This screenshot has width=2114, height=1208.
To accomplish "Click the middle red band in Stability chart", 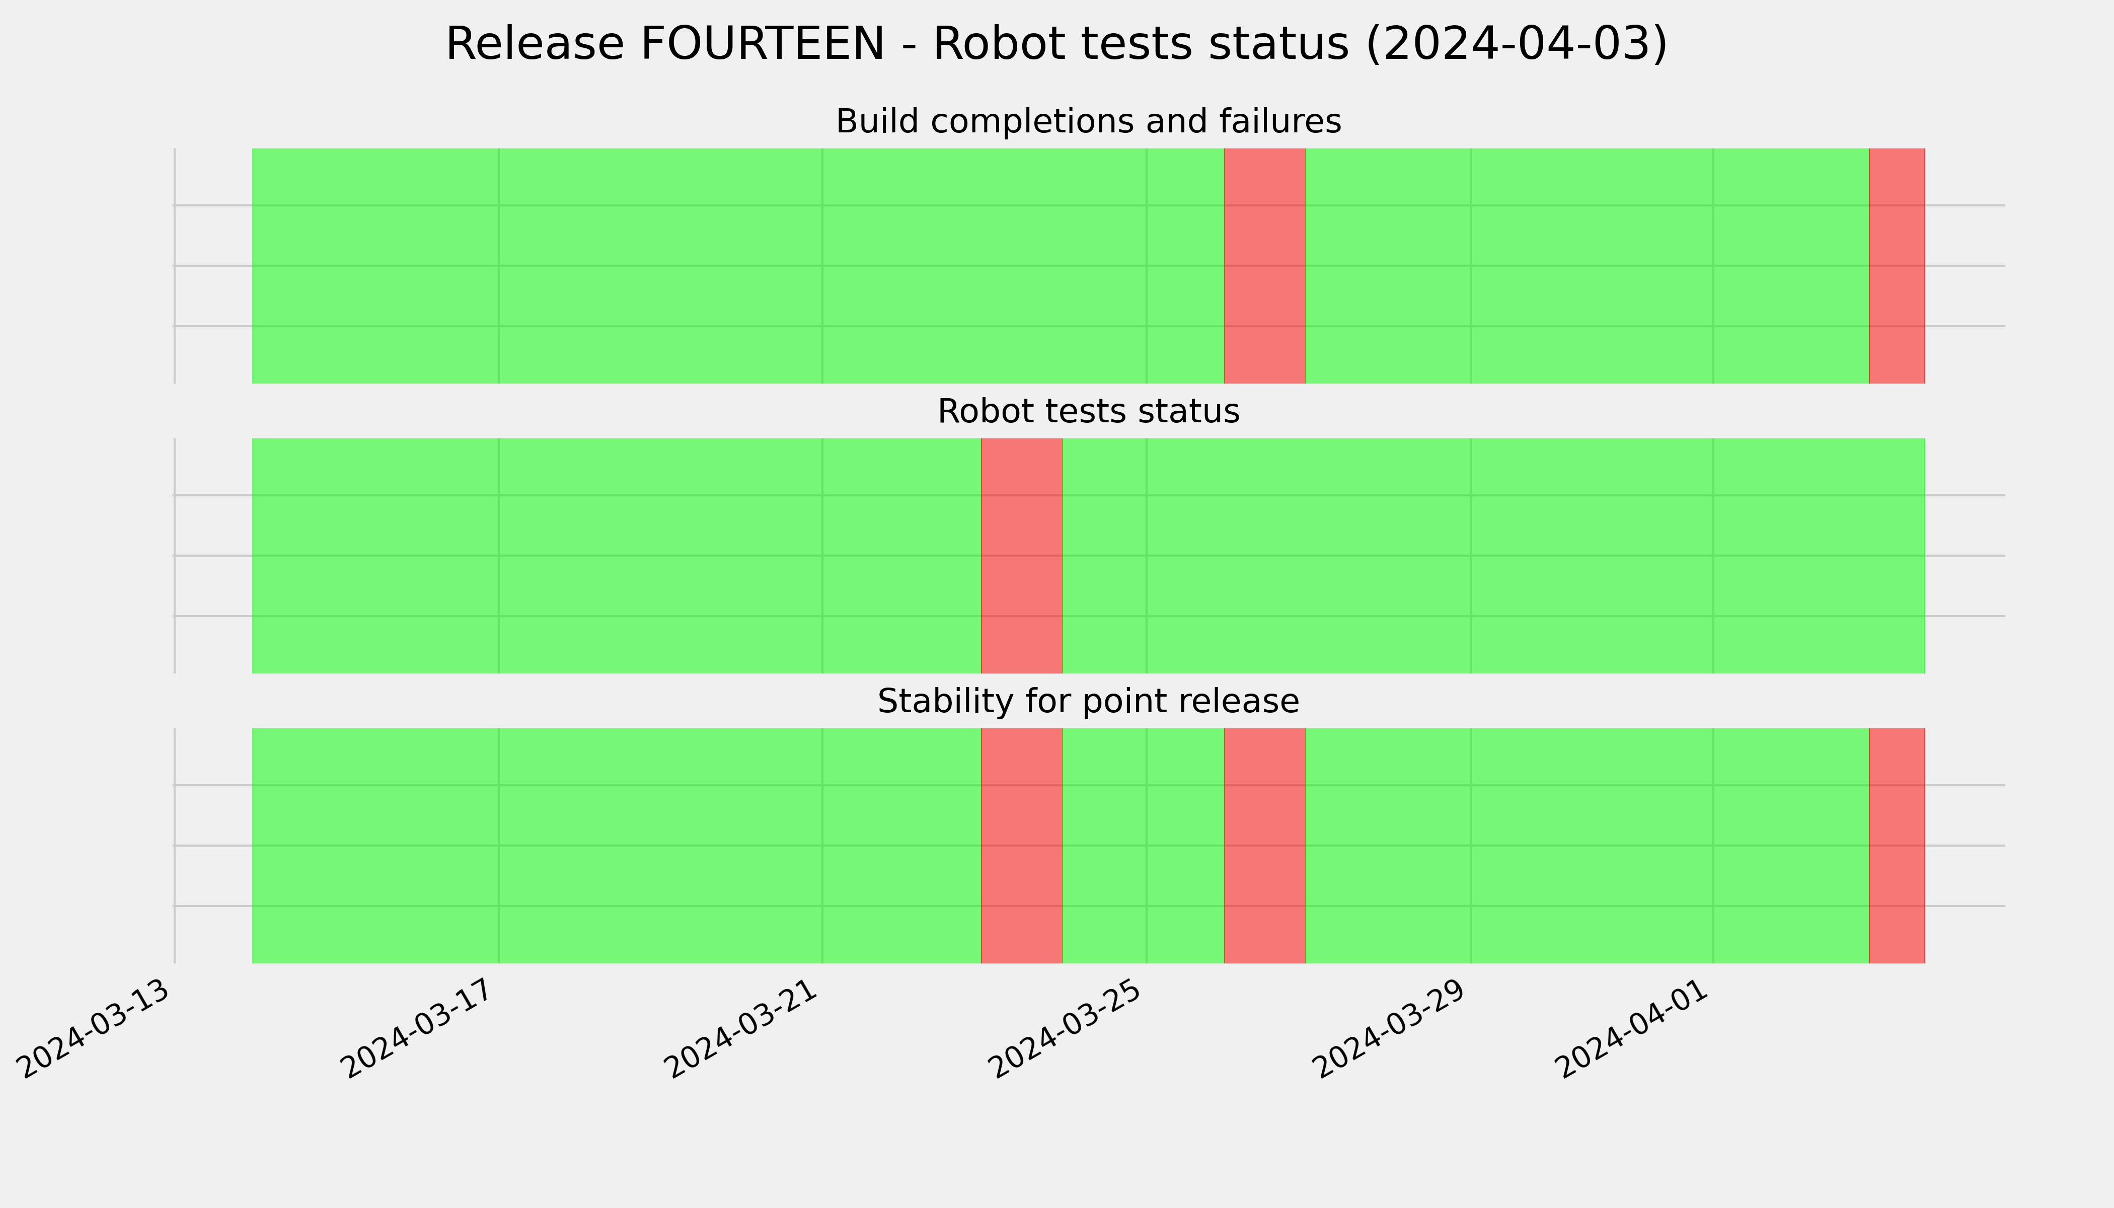I will [1265, 846].
